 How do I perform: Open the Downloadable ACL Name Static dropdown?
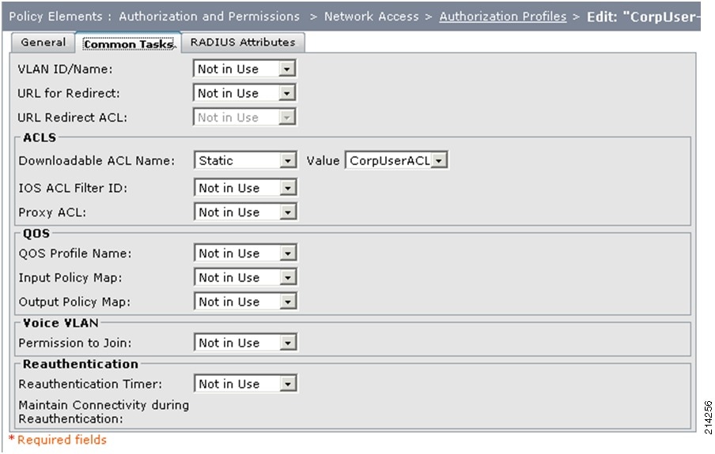(x=245, y=160)
